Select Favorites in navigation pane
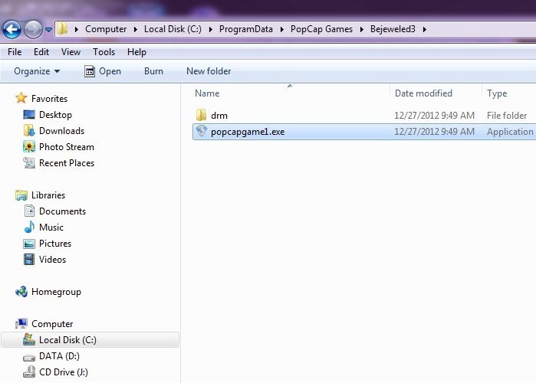 (x=49, y=99)
